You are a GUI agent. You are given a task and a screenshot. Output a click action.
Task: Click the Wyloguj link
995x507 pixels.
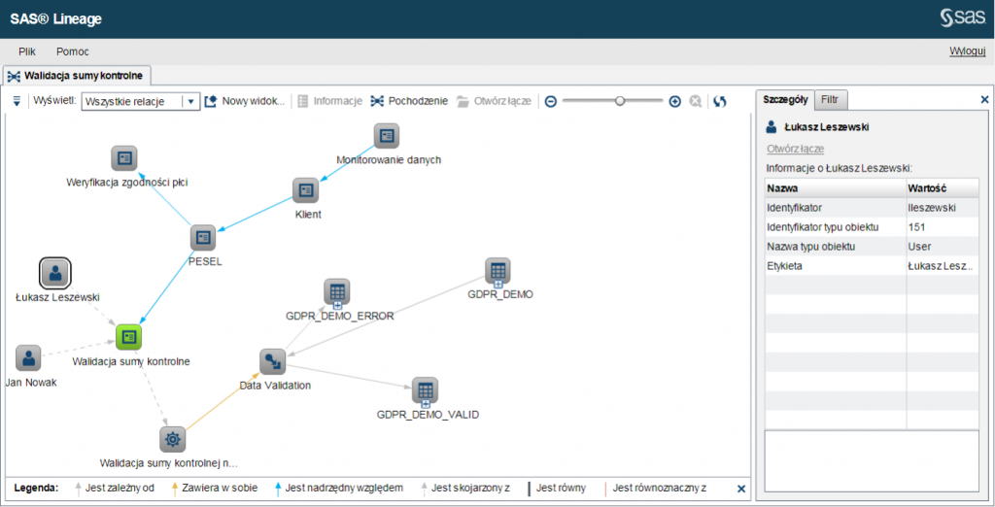pos(967,51)
